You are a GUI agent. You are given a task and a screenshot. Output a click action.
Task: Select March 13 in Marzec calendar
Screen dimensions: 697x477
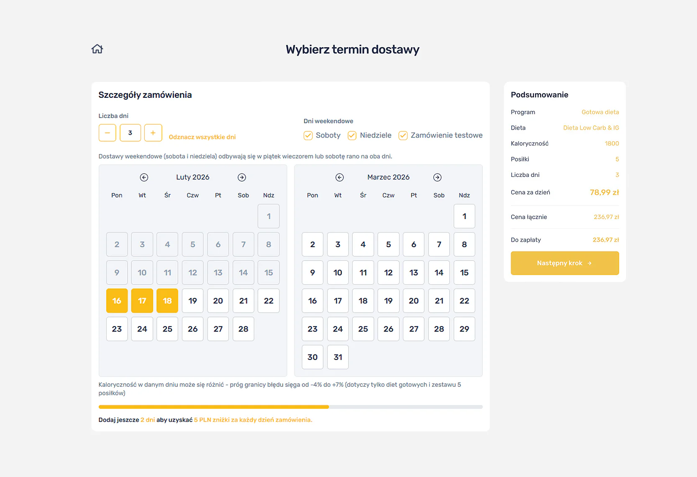tap(413, 273)
